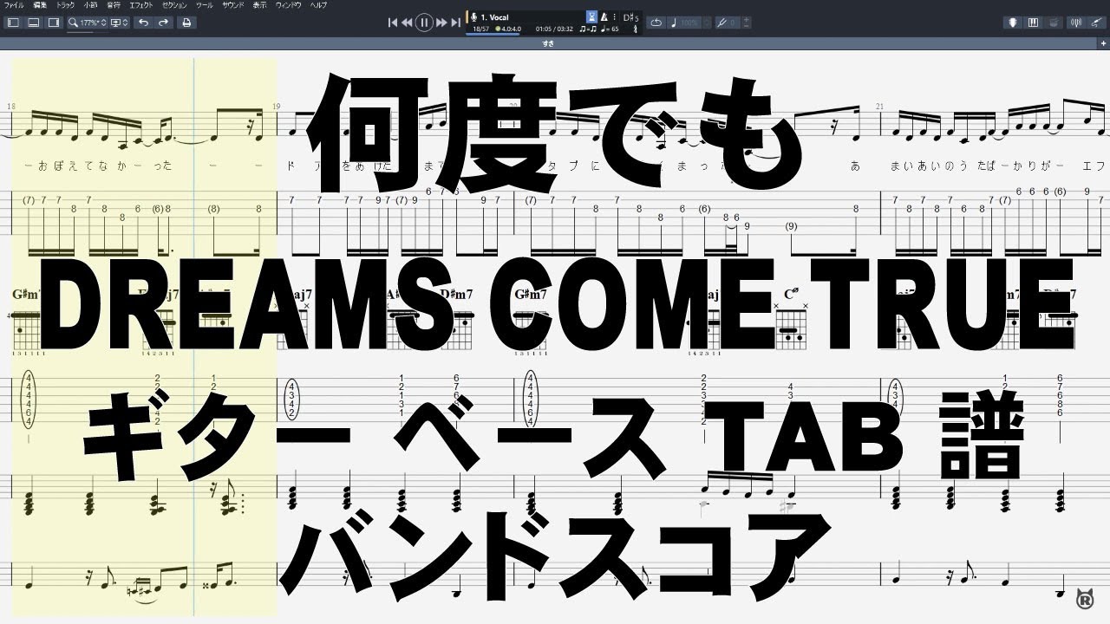Toggle the count-in hourglass button
This screenshot has width=1110, height=624.
tap(591, 17)
